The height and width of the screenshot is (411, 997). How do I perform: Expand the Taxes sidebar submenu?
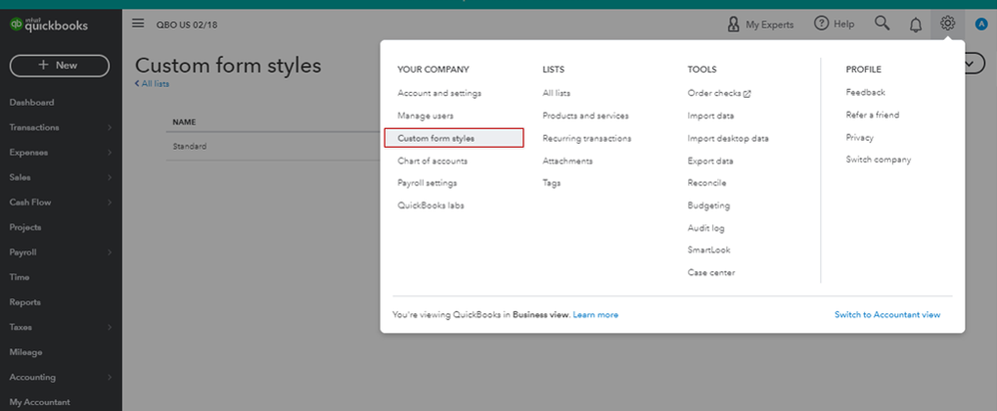click(109, 327)
